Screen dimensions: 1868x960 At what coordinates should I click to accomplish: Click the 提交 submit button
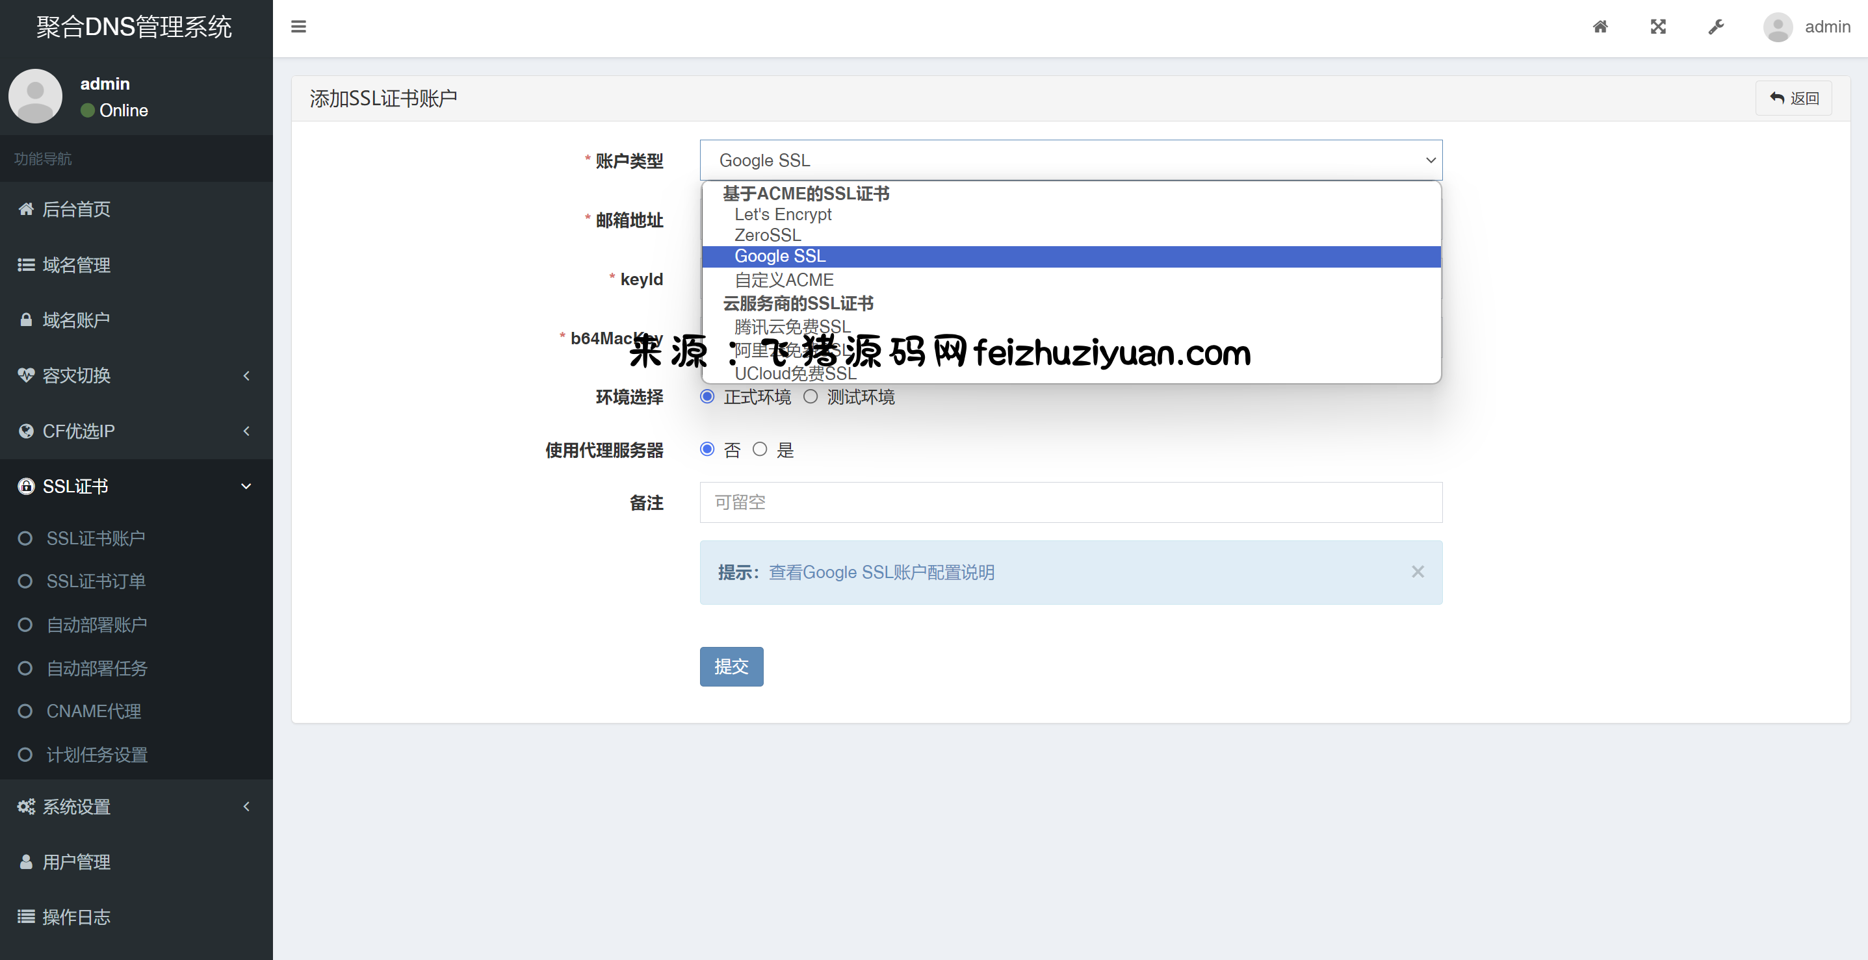click(x=731, y=666)
